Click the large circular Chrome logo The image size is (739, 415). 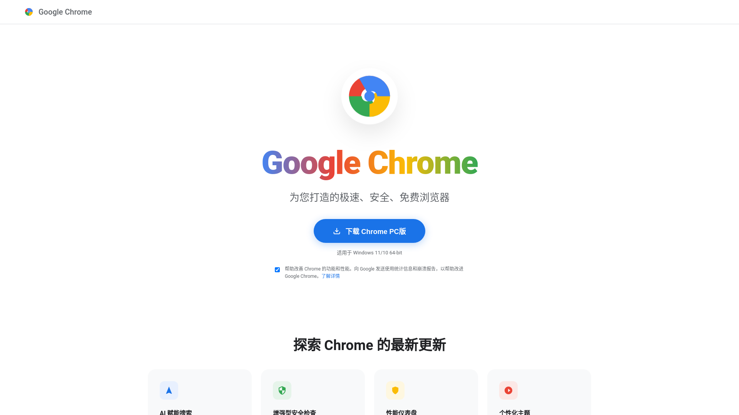(x=369, y=96)
